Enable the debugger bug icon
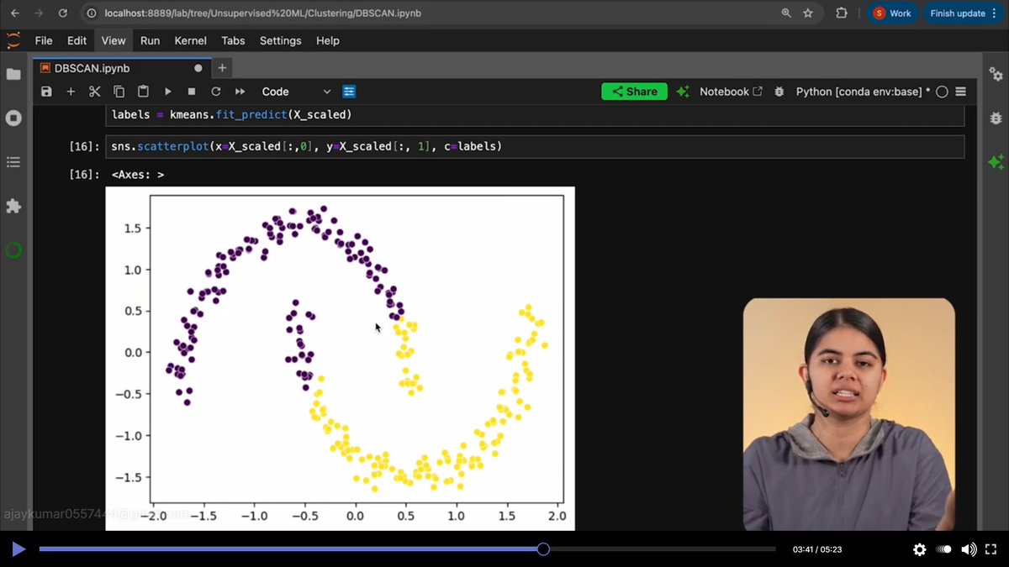 pyautogui.click(x=779, y=92)
